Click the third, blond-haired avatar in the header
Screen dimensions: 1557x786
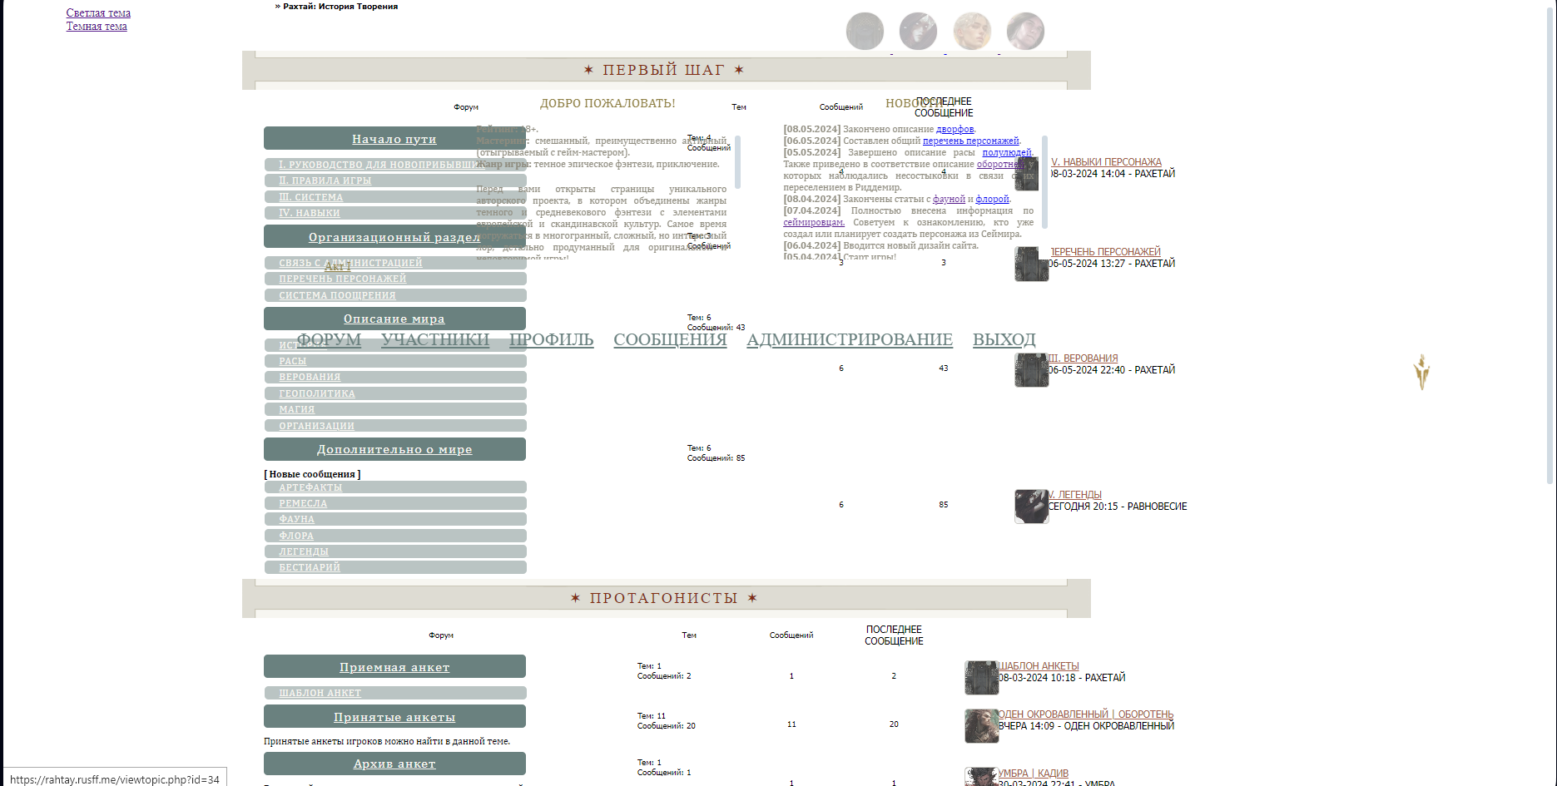[972, 32]
